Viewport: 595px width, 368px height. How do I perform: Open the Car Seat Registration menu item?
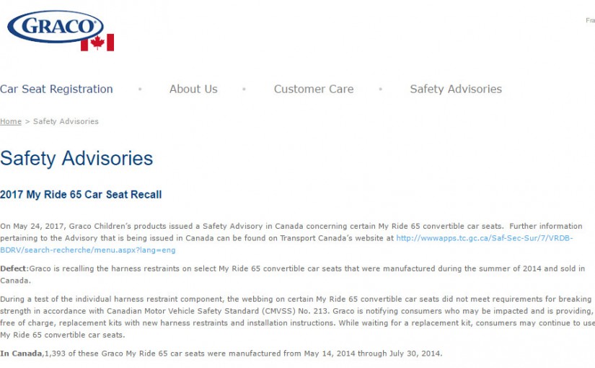[56, 89]
